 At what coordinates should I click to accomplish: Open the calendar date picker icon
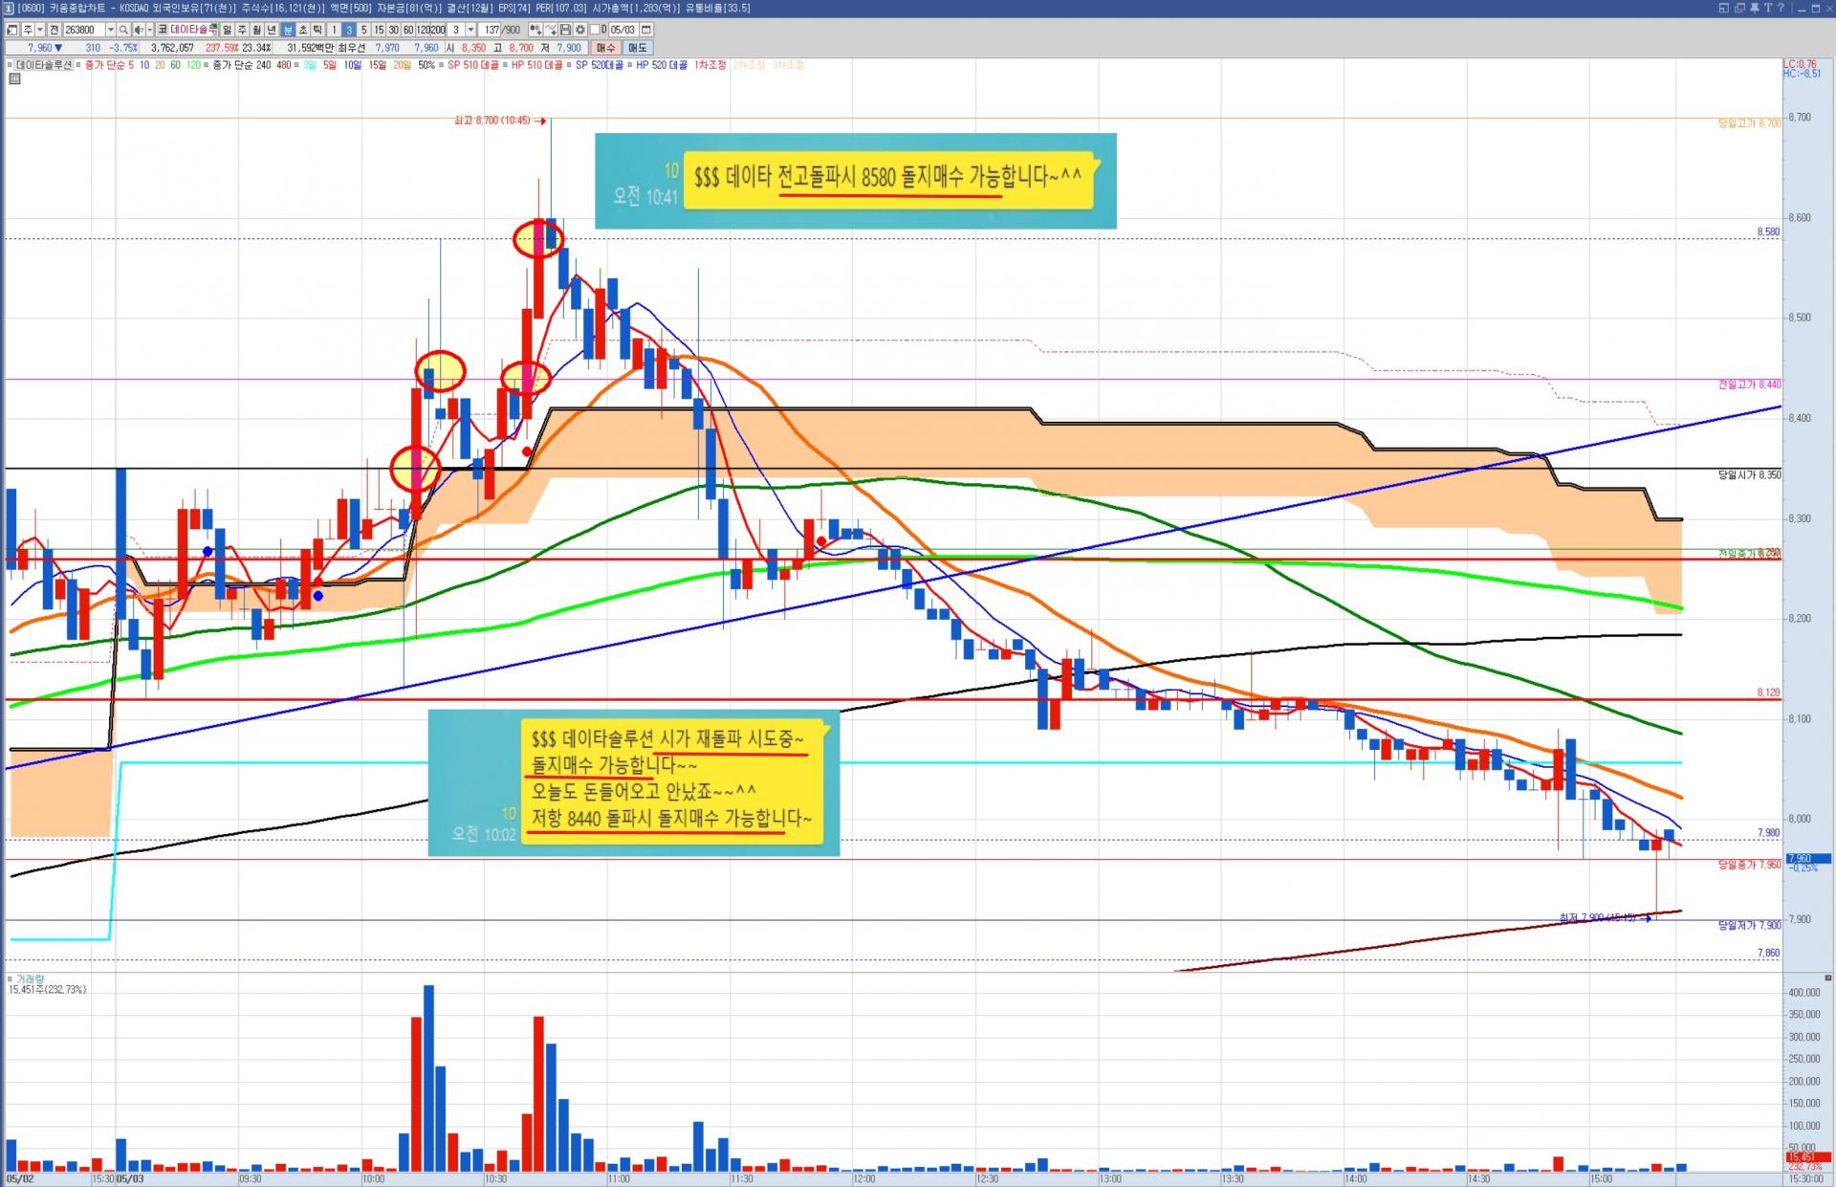pos(646,30)
